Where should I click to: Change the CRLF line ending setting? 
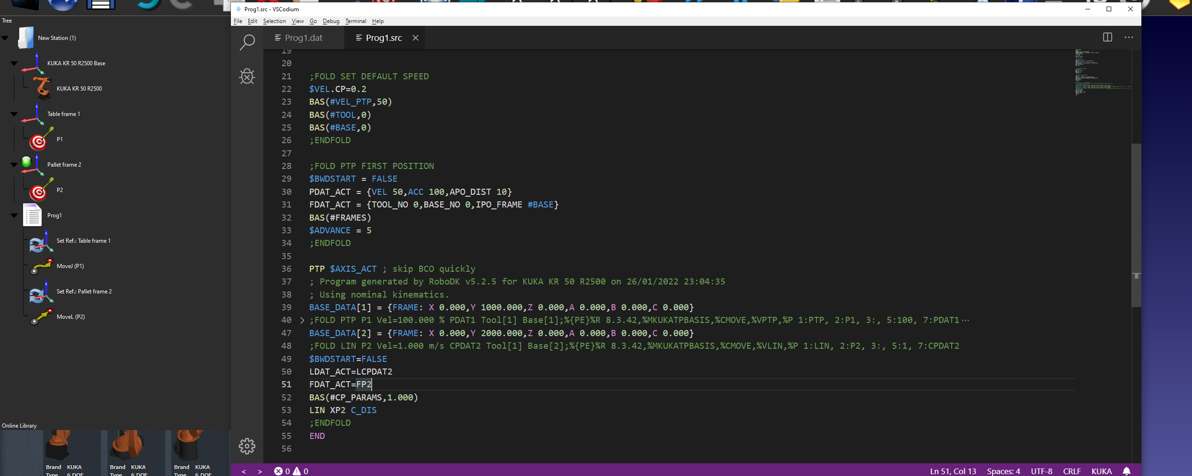[x=1071, y=471]
